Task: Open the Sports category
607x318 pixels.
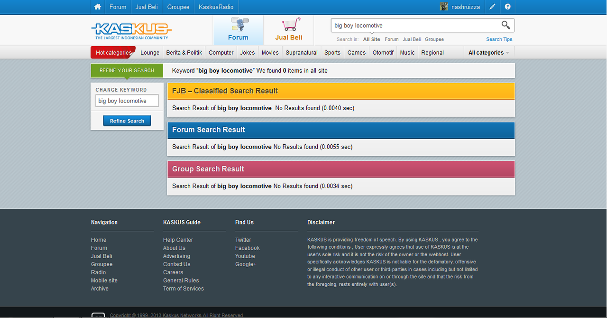Action: tap(332, 53)
